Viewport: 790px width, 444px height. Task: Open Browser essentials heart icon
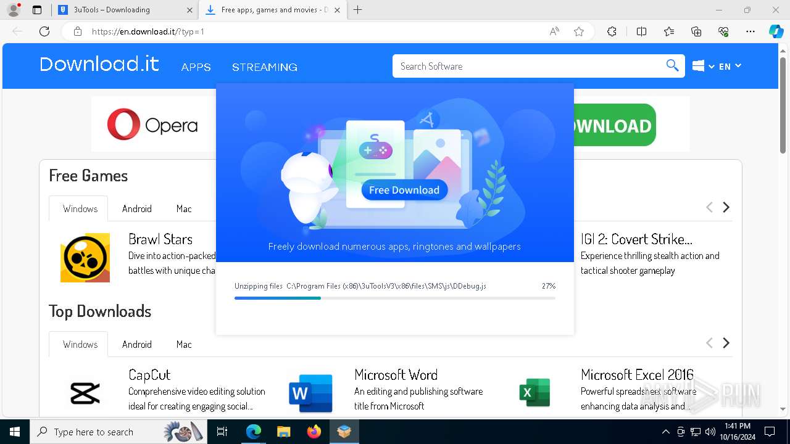click(x=723, y=31)
